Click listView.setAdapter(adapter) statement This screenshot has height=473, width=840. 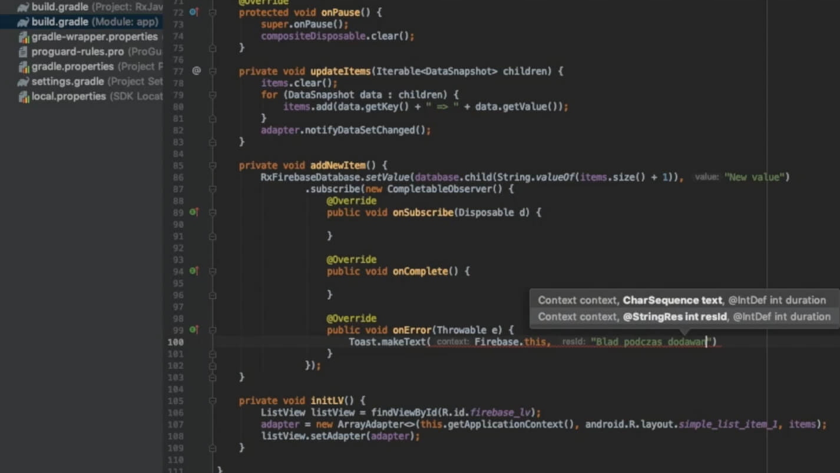pyautogui.click(x=340, y=436)
